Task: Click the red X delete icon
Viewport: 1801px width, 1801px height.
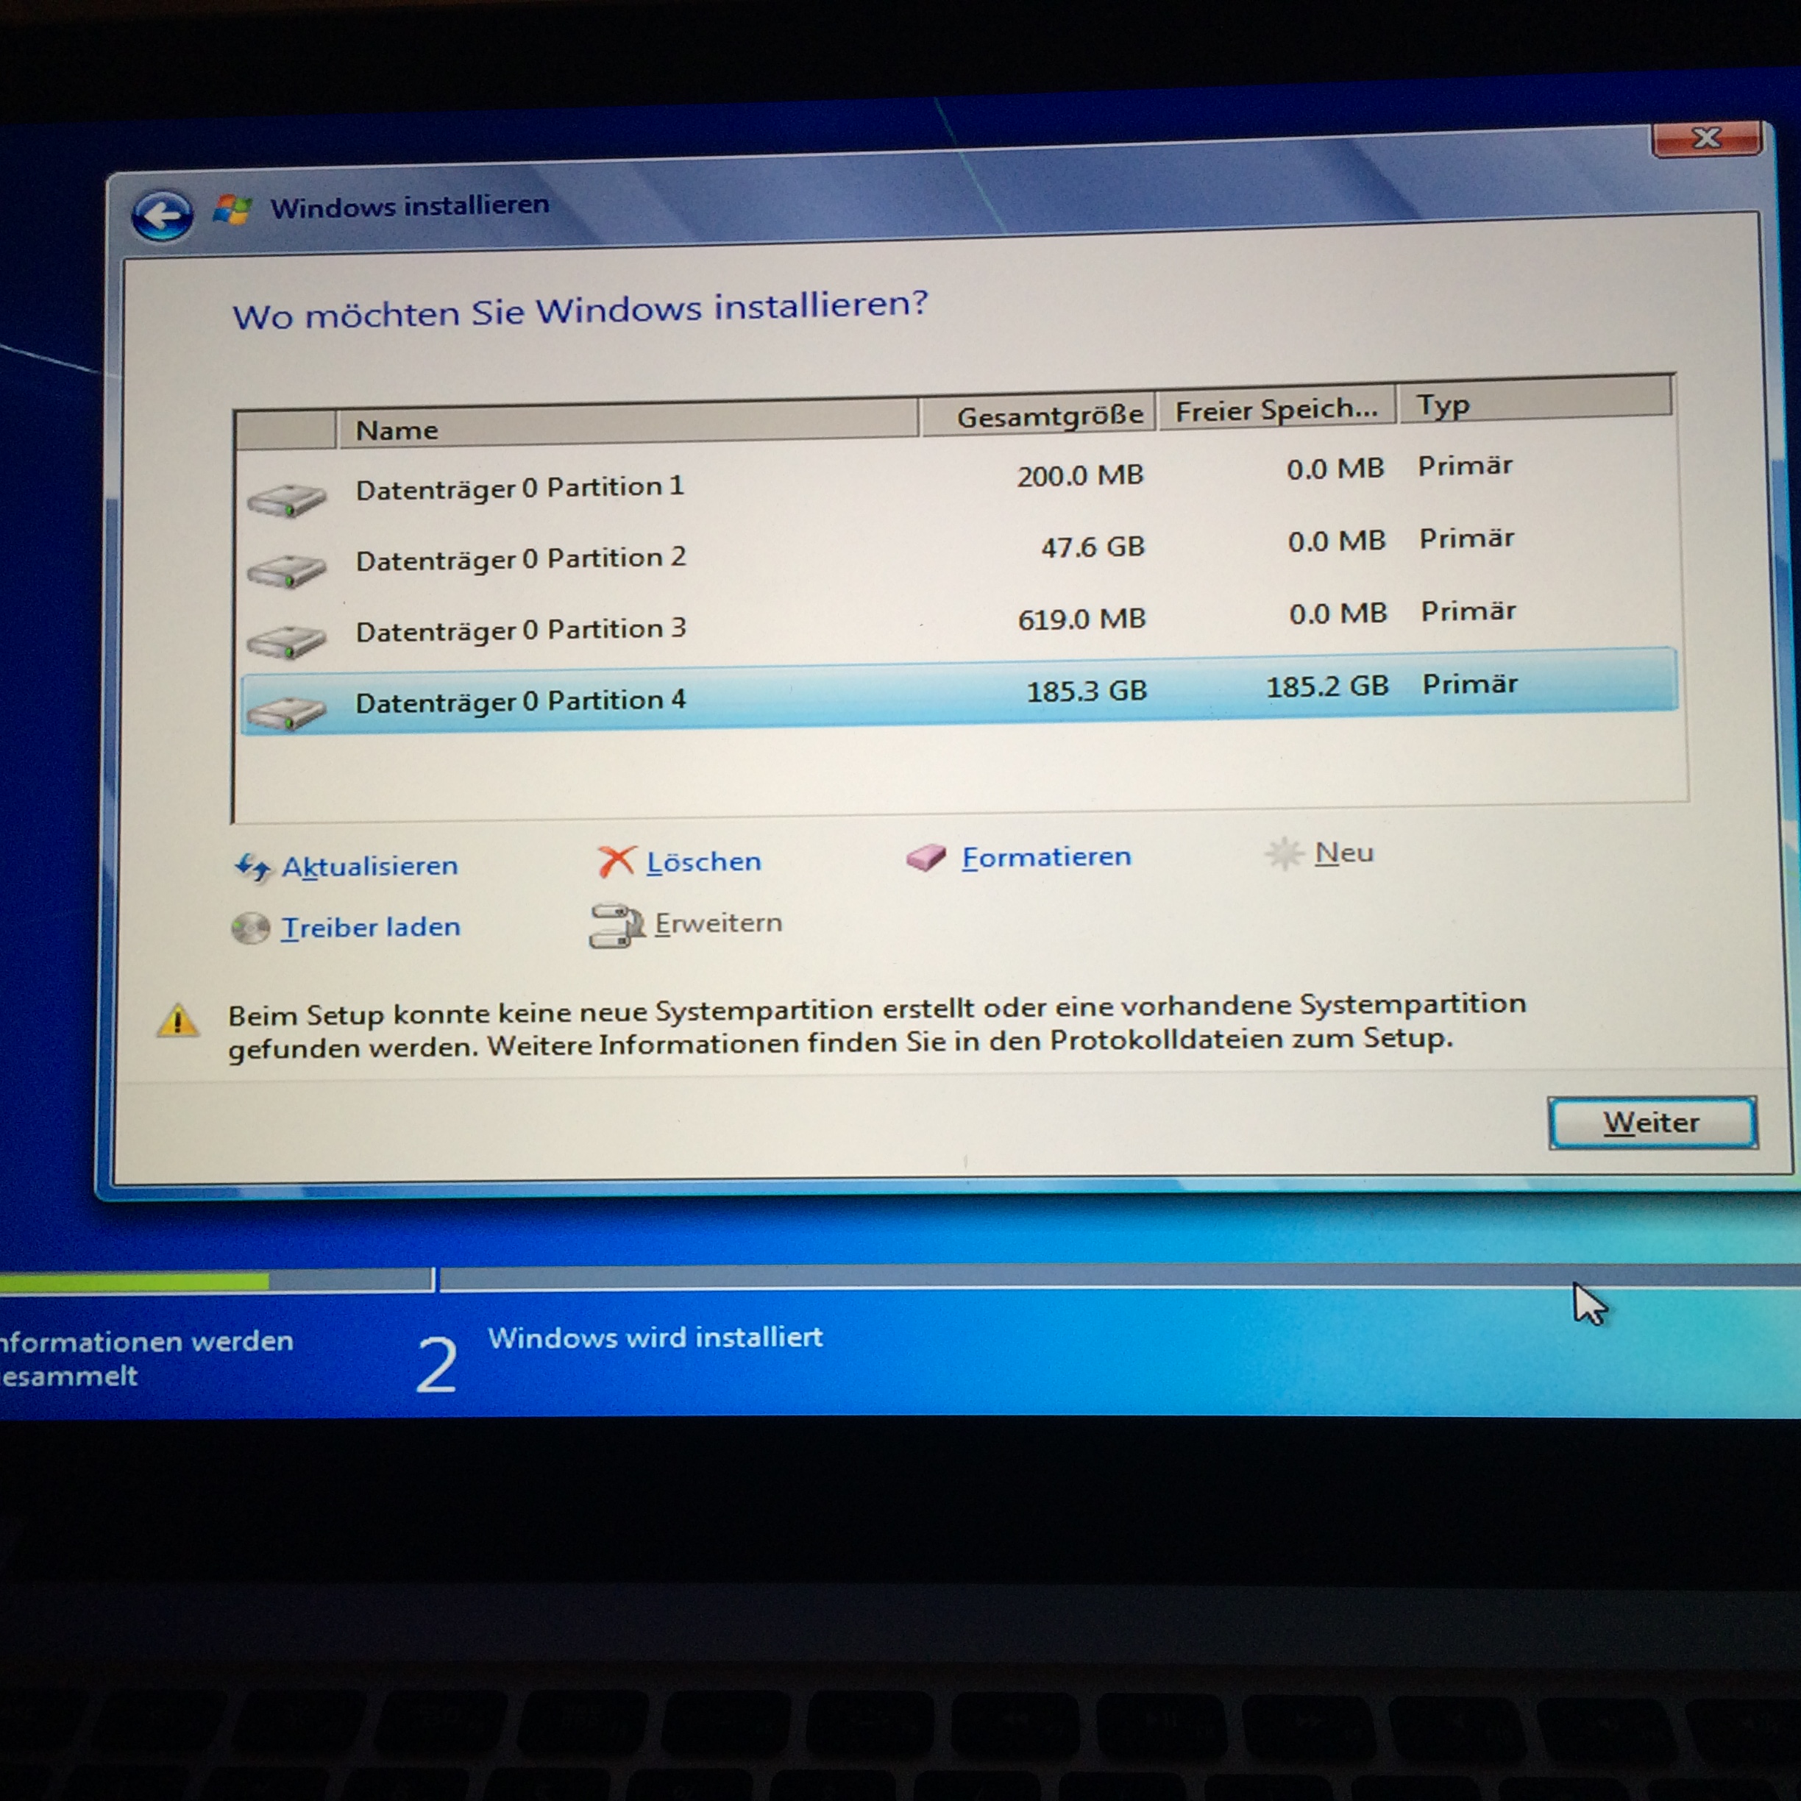Action: click(x=617, y=862)
